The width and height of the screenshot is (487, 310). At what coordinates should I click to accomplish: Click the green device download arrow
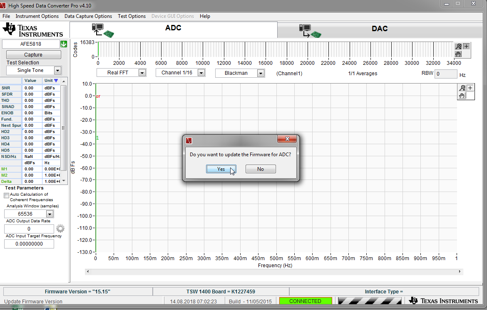click(x=64, y=44)
